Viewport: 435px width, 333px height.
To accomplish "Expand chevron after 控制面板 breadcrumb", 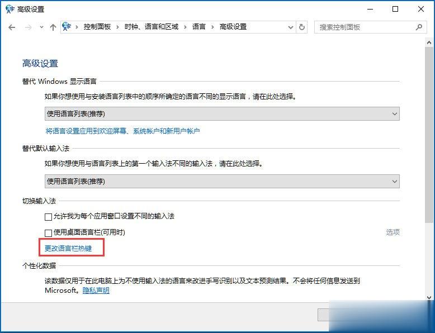I will [117, 27].
